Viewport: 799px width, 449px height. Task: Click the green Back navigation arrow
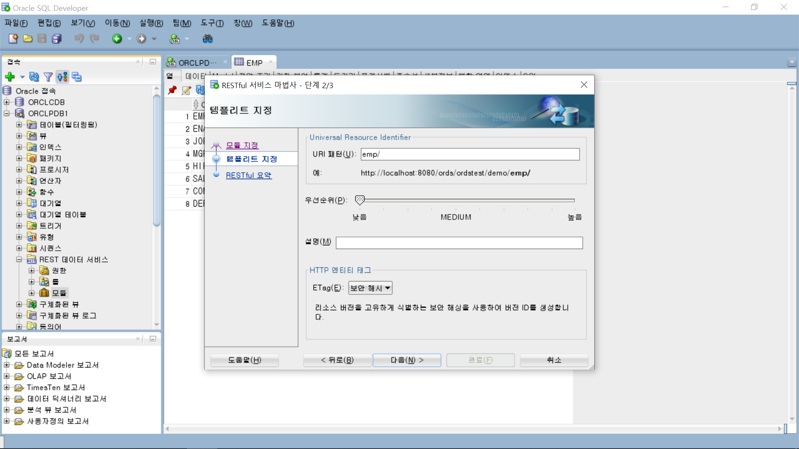click(117, 39)
